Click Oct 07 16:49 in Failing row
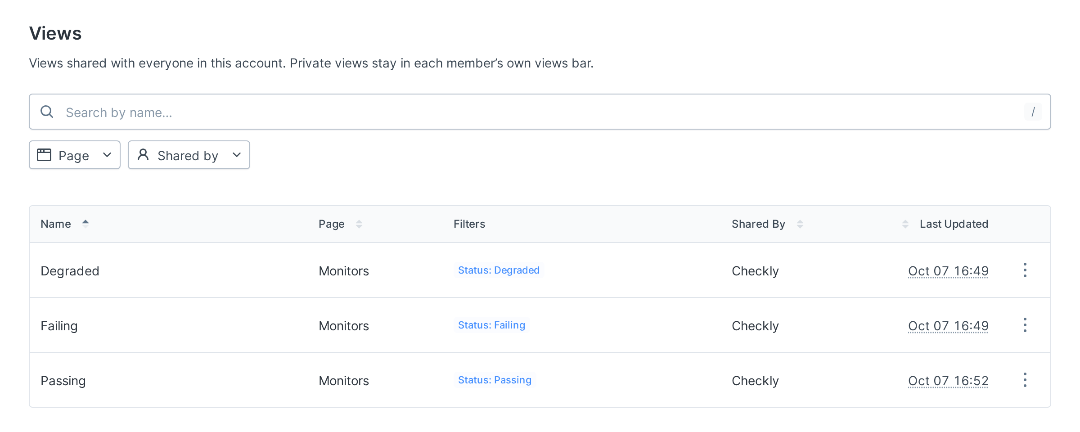The image size is (1080, 432). 948,326
